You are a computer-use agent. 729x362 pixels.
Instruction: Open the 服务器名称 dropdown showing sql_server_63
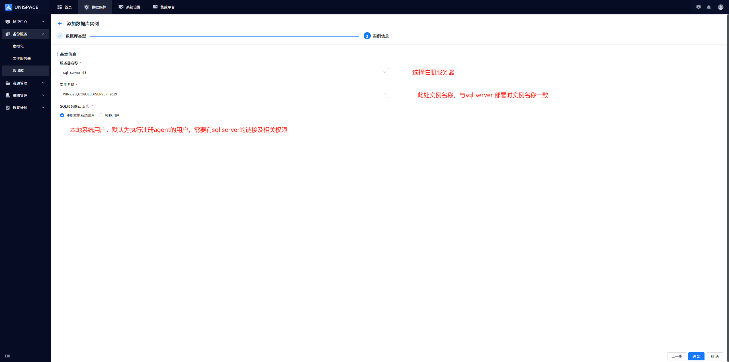(x=224, y=72)
